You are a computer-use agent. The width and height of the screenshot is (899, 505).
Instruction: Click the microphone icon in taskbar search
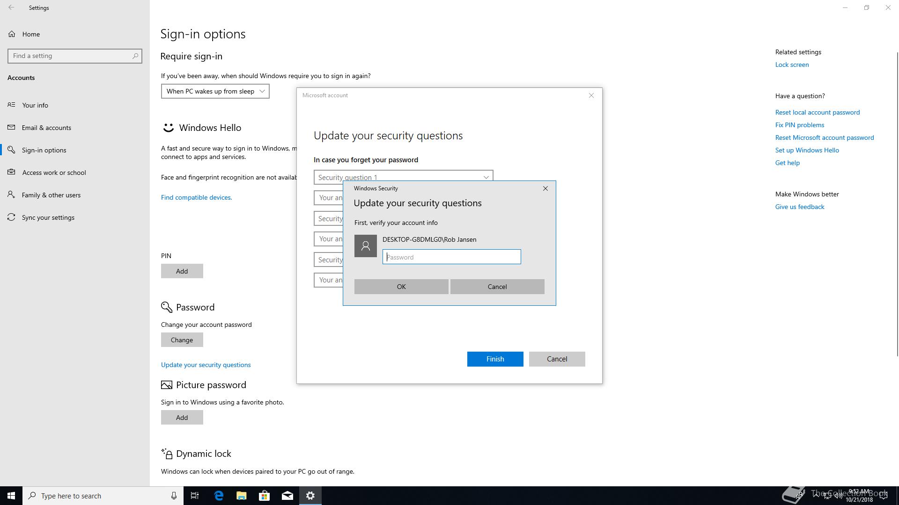[174, 496]
